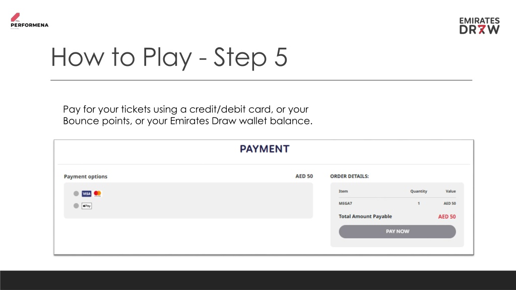The width and height of the screenshot is (516, 290).
Task: Select the Visa/Mastercard radio button
Action: pyautogui.click(x=76, y=194)
